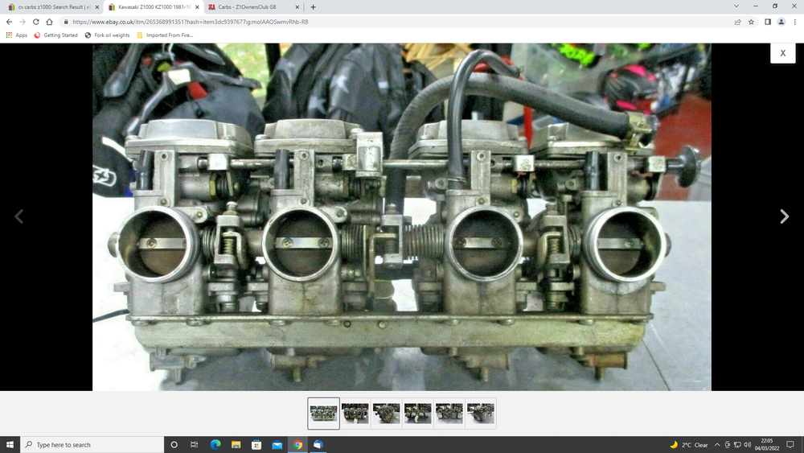Click the Share page icon in address bar
The image size is (804, 453).
pyautogui.click(x=737, y=22)
